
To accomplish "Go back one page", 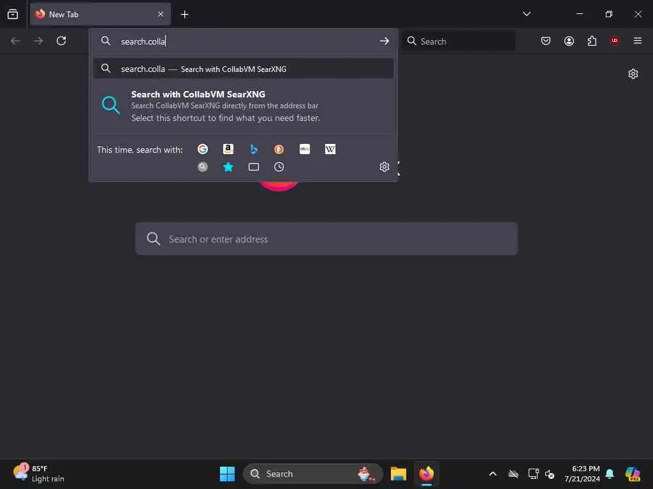I will [x=15, y=41].
